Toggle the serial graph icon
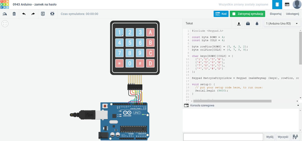 (x=295, y=137)
